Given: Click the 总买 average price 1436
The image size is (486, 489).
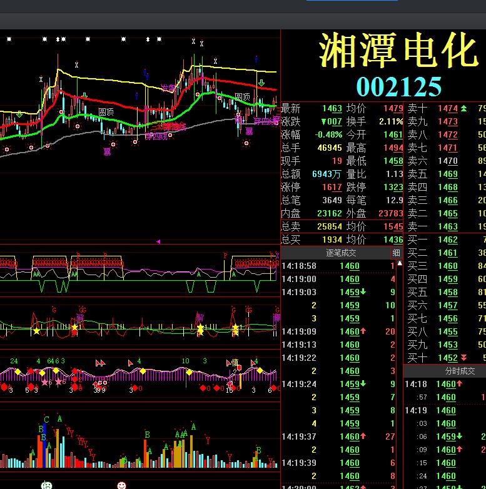Looking at the screenshot, I should (x=393, y=239).
